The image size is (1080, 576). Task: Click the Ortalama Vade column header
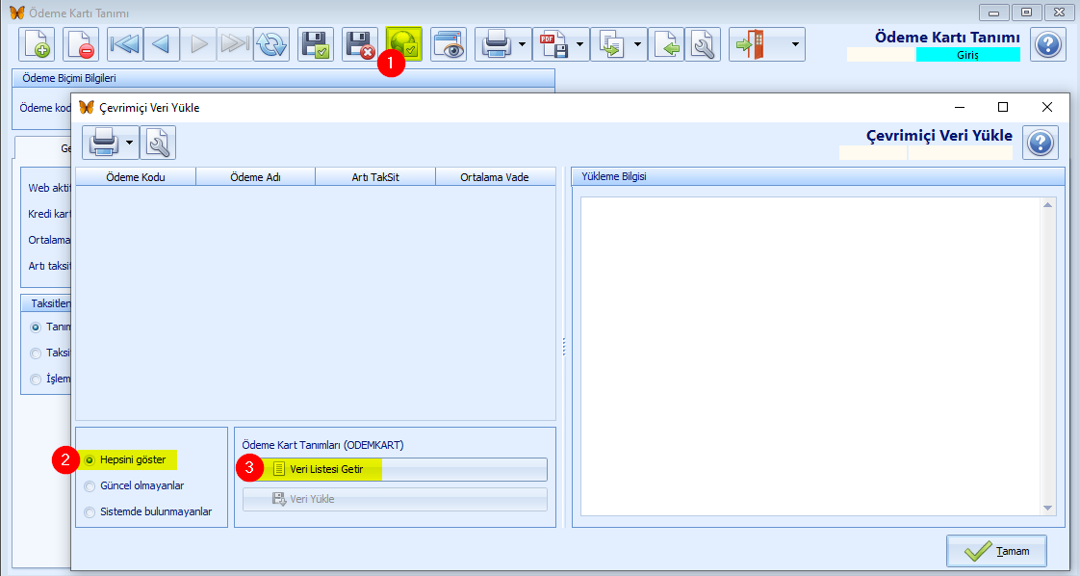pyautogui.click(x=495, y=177)
